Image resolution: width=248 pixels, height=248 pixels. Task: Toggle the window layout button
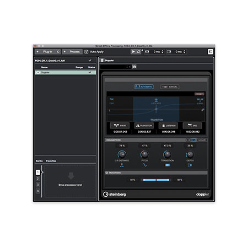pos(211,52)
